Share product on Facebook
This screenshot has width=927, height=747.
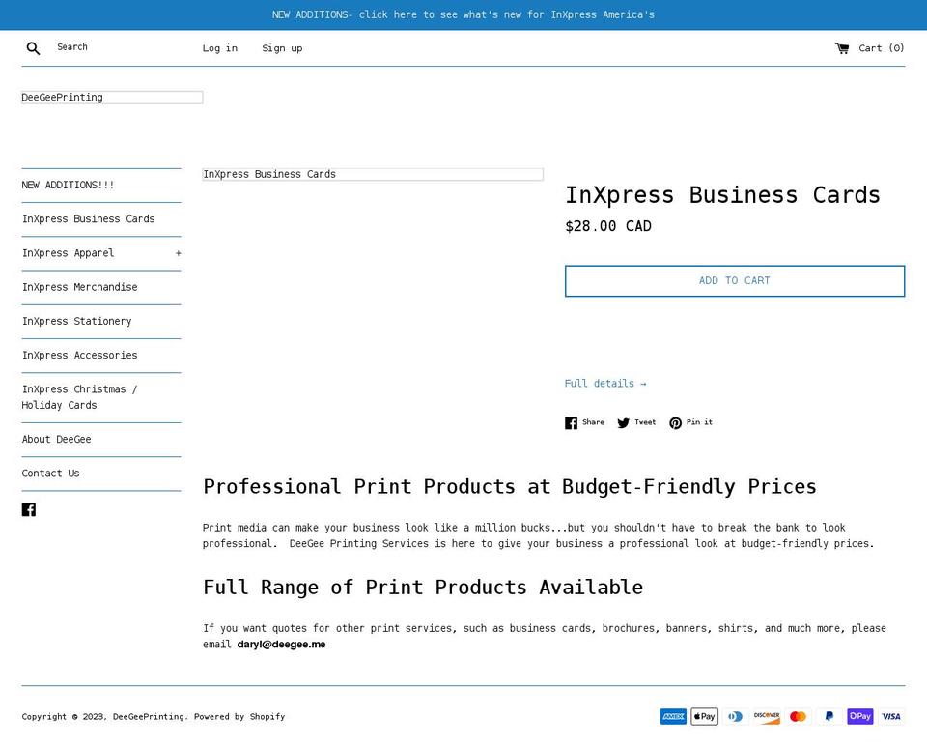(585, 422)
